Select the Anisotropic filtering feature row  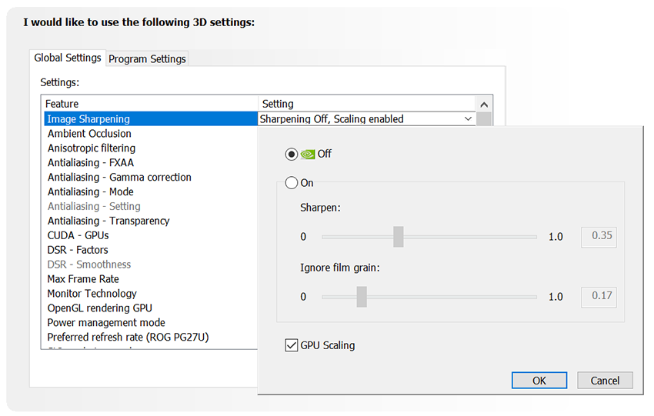(x=91, y=148)
